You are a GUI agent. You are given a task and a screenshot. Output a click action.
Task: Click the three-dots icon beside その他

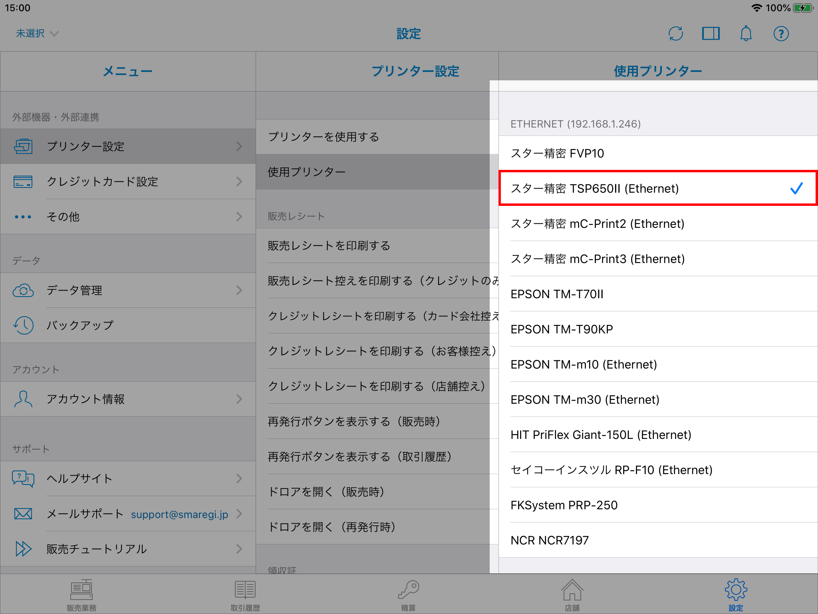[x=23, y=217]
